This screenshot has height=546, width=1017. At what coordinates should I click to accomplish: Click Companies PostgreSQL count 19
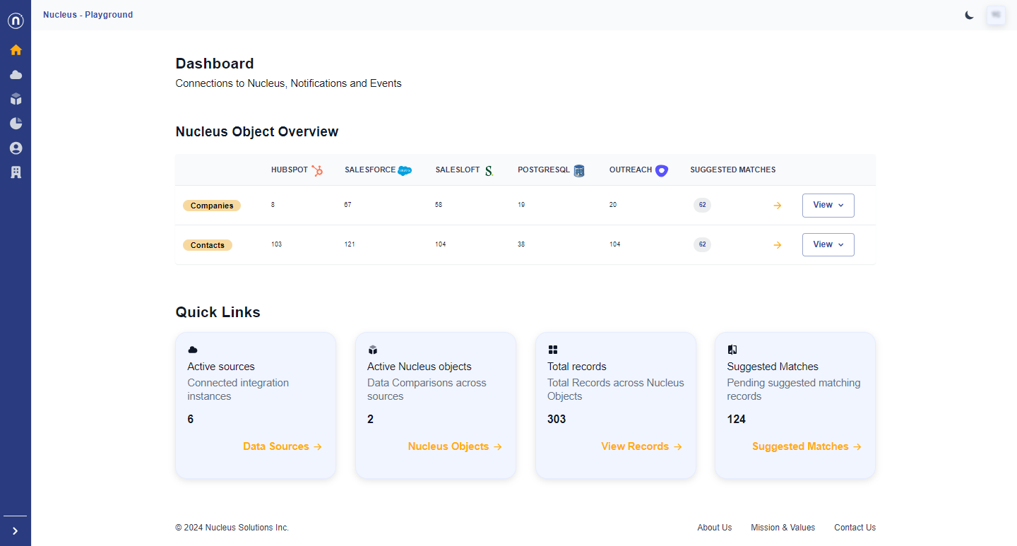point(521,205)
